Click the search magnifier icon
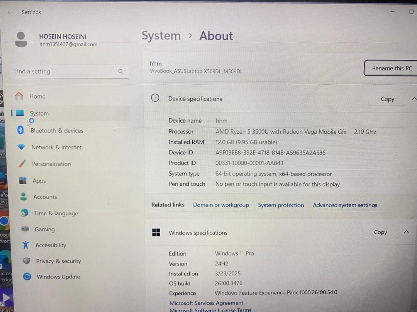Screen dimensions: 417x312 (121, 71)
